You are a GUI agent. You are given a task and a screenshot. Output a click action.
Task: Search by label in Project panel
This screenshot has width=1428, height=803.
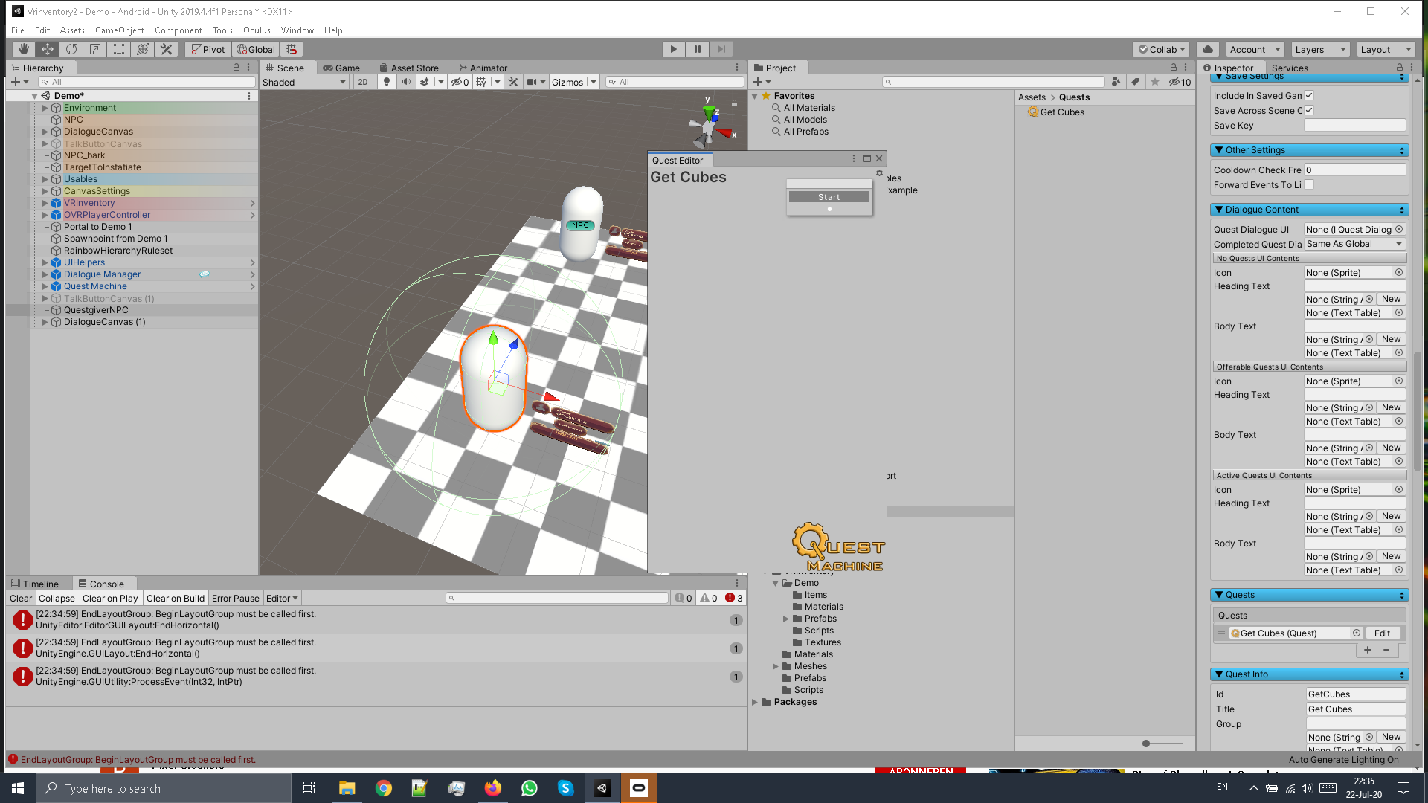pyautogui.click(x=1135, y=82)
